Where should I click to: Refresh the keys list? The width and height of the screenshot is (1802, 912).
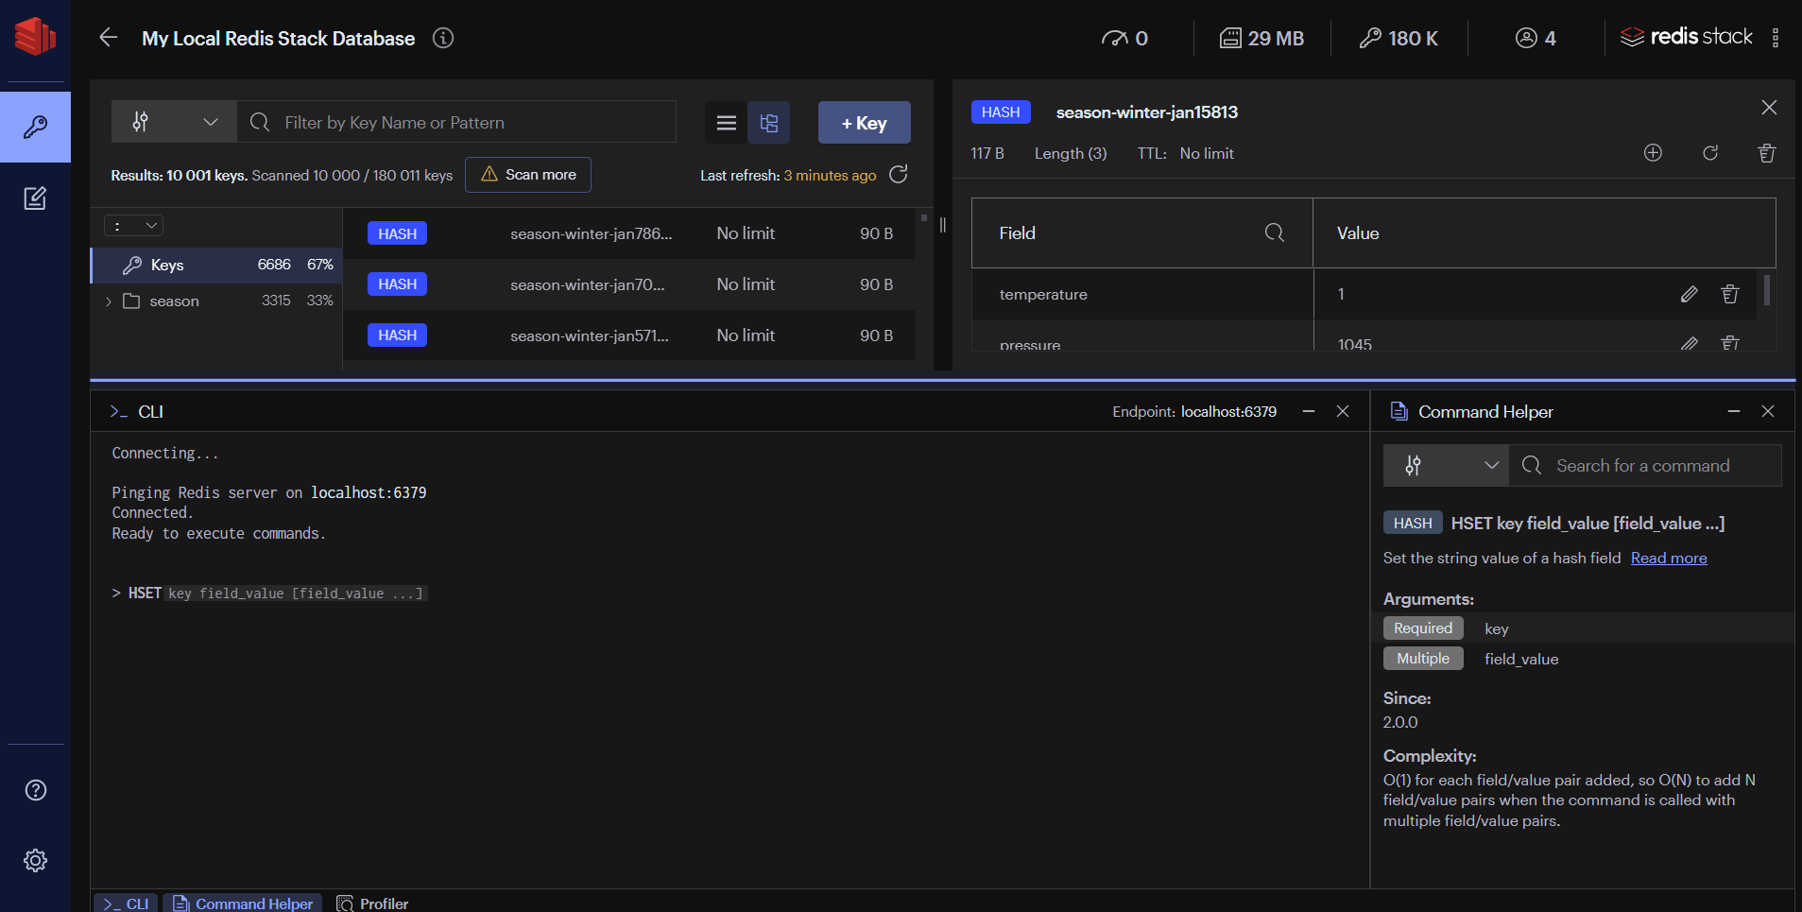[898, 175]
